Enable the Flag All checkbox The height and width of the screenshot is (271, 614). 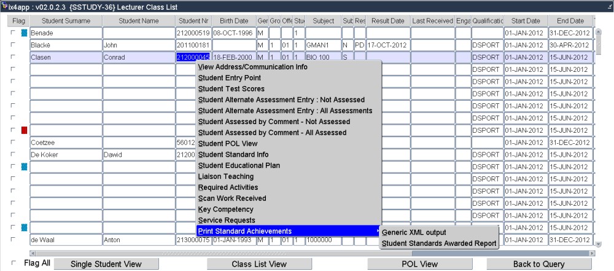pyautogui.click(x=15, y=263)
